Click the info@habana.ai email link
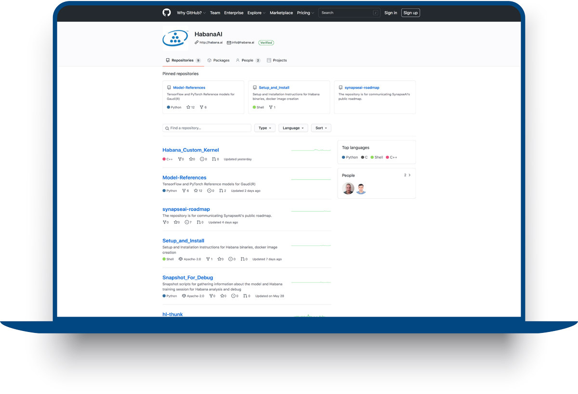The image size is (578, 394). 240,43
